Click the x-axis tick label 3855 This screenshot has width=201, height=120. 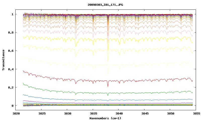coord(196,113)
